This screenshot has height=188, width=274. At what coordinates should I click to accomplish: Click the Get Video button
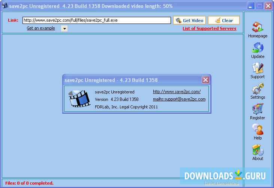[189, 21]
